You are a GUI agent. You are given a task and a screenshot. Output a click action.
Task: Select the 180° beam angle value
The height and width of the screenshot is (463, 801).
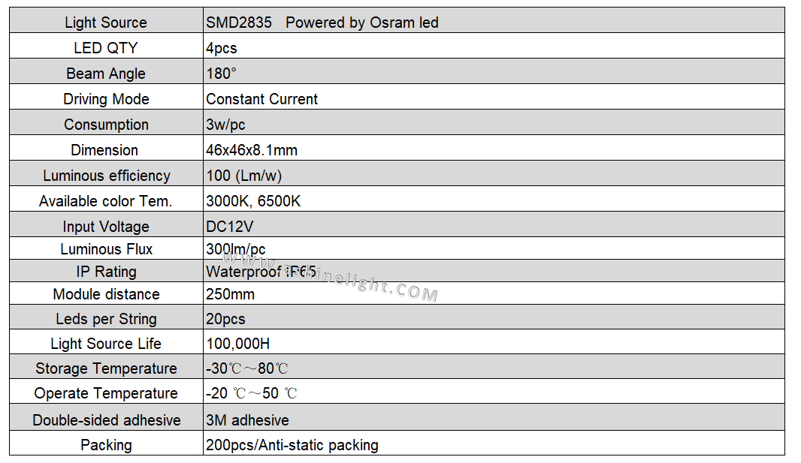[221, 74]
